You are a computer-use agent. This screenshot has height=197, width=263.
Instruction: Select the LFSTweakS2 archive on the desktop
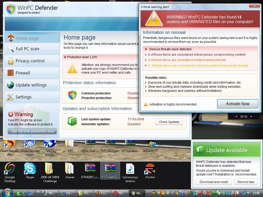point(110,171)
